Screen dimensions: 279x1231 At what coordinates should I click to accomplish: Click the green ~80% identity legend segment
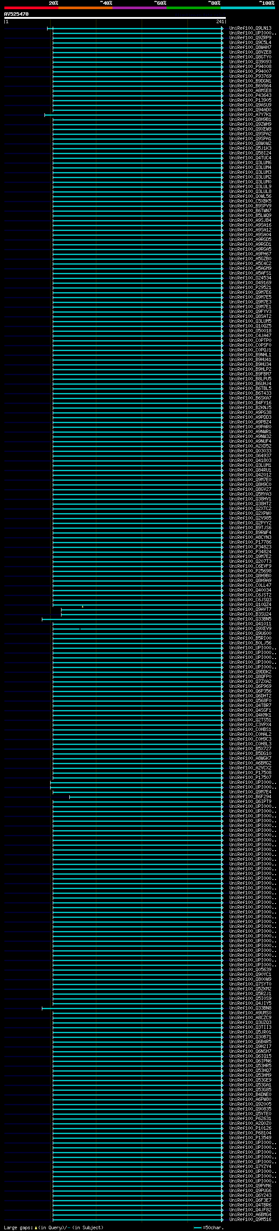click(194, 8)
